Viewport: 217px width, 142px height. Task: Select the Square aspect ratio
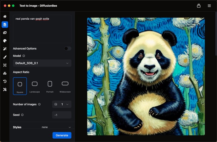[x=20, y=86]
